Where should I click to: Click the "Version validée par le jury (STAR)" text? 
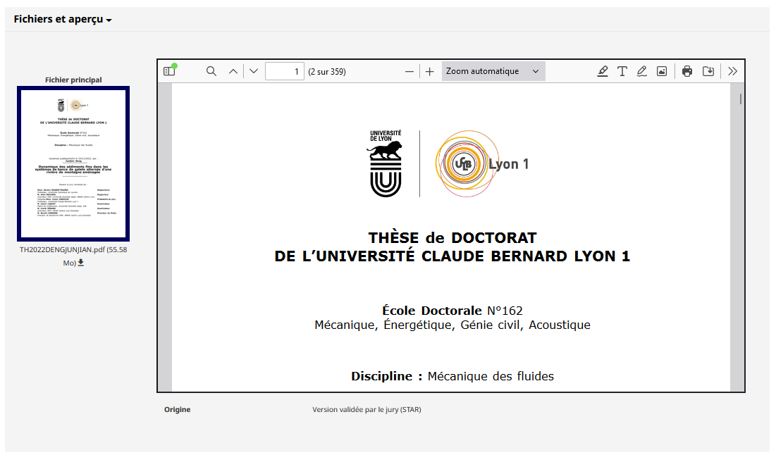click(367, 409)
